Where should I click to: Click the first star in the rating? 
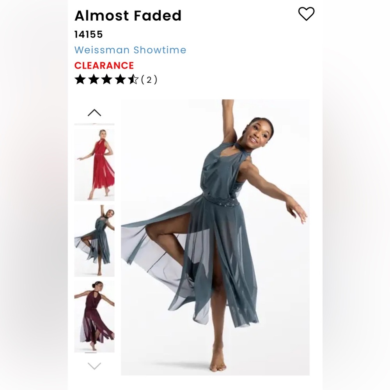80,80
